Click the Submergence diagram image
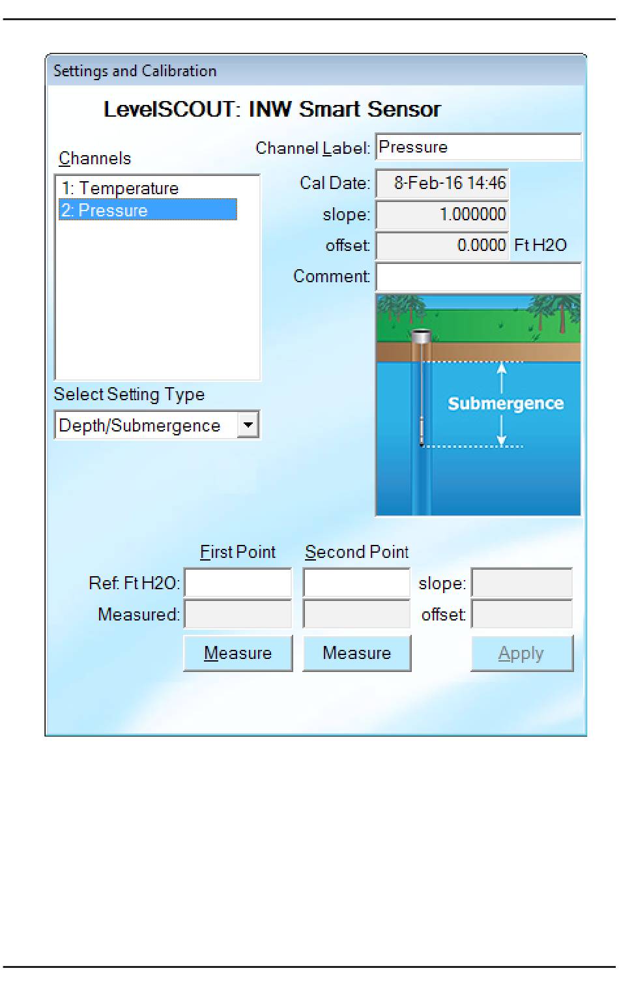This screenshot has height=994, width=619. click(478, 405)
